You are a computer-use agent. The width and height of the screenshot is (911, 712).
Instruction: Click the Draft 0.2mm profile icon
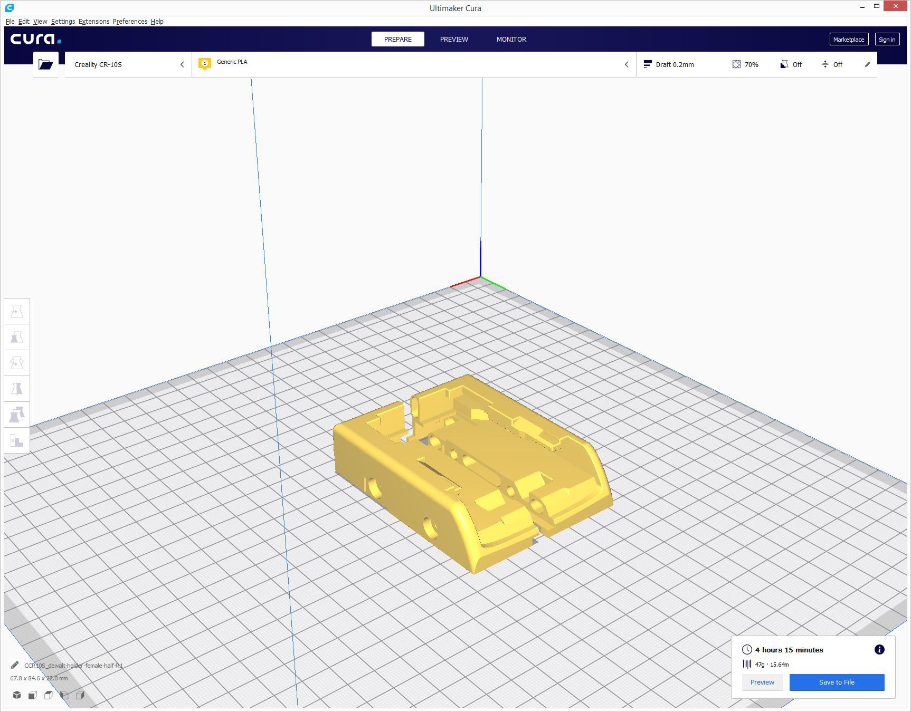[x=648, y=64]
